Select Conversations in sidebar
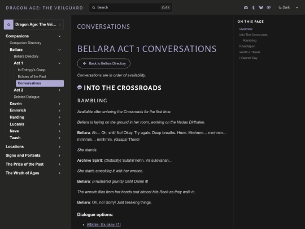This screenshot has height=229, width=305. point(40,83)
